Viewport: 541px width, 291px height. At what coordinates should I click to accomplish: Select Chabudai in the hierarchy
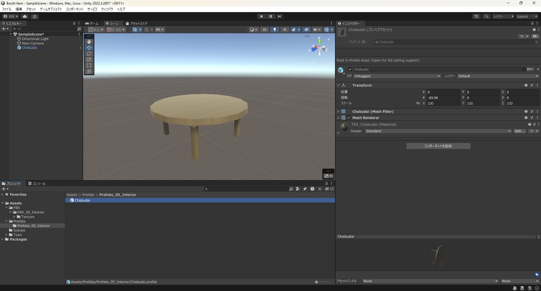pyautogui.click(x=30, y=48)
